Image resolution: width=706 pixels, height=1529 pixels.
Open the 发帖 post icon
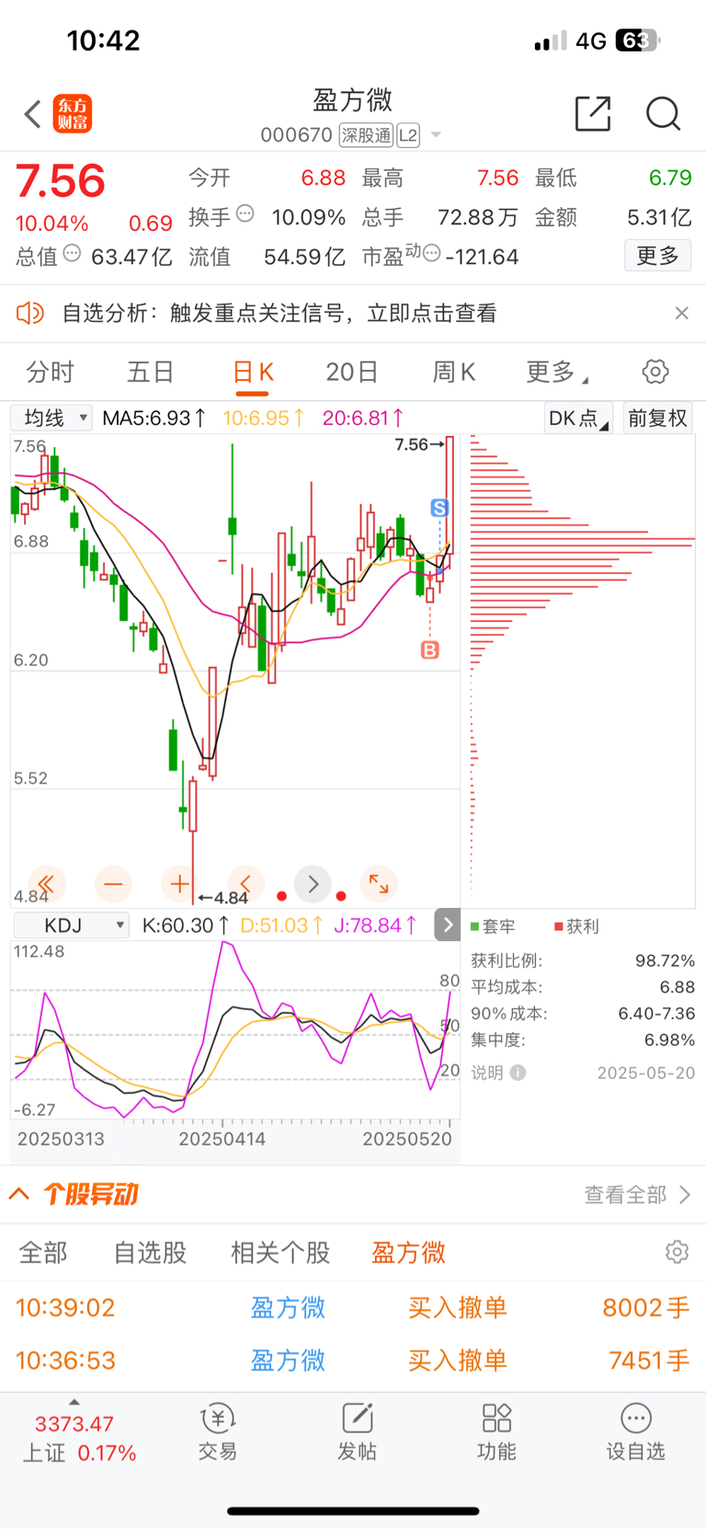tap(357, 1418)
